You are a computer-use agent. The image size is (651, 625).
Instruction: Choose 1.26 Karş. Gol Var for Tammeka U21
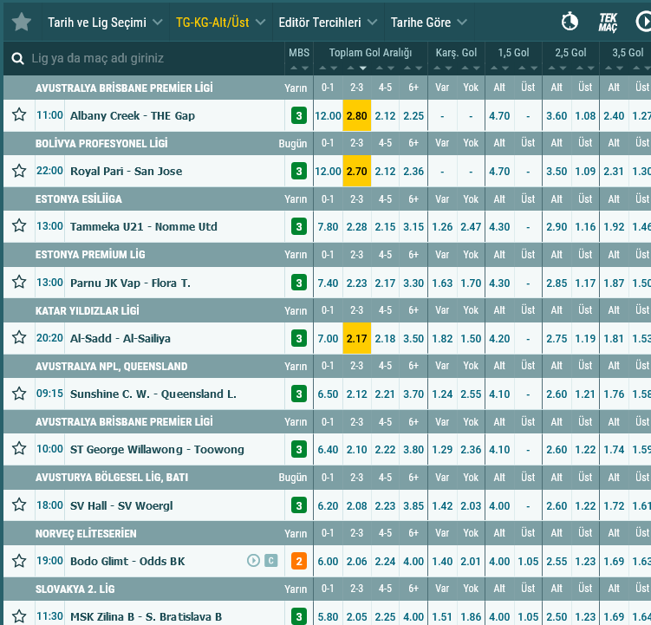click(x=442, y=227)
